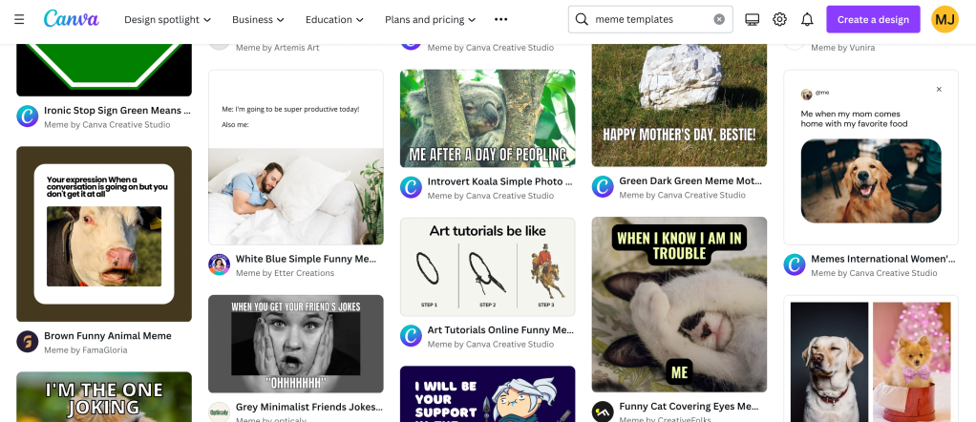
Task: Clear the search field text
Action: click(x=719, y=19)
